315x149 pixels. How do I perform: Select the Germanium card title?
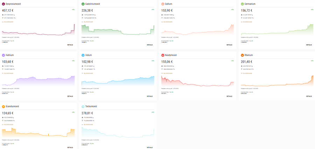(251, 4)
